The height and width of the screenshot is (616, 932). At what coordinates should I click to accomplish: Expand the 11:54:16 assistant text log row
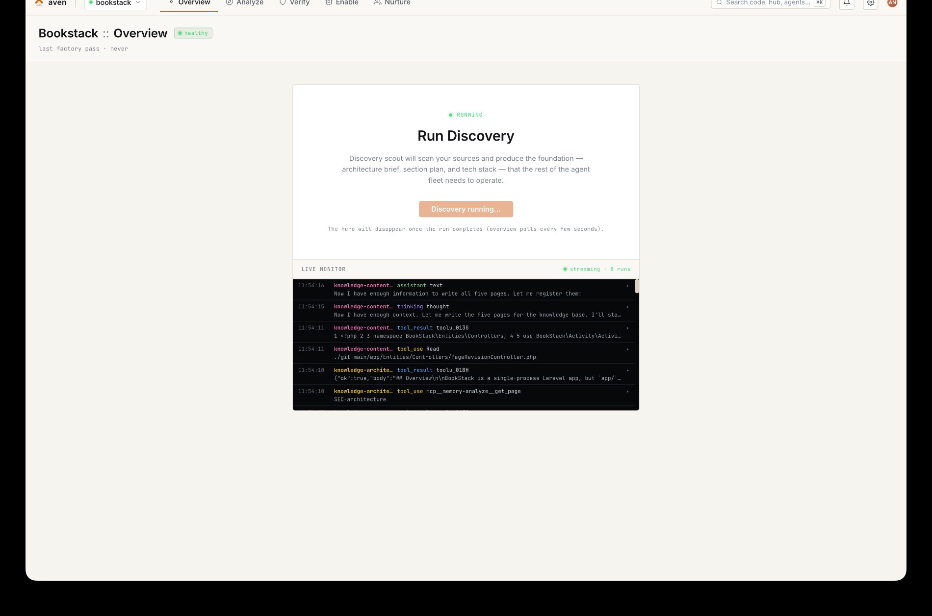(464, 290)
